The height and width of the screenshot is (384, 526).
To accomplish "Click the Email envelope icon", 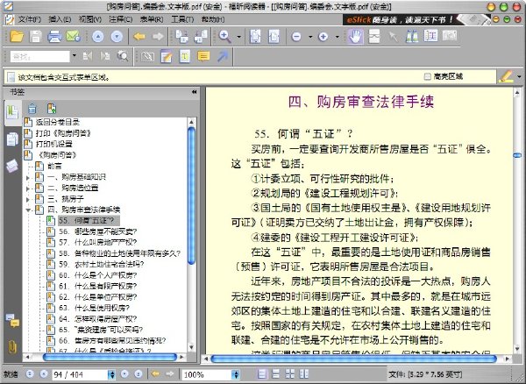I will (x=73, y=36).
